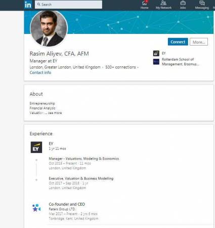The width and height of the screenshot is (215, 228).
Task: Open the More… options dropdown
Action: coord(199,42)
